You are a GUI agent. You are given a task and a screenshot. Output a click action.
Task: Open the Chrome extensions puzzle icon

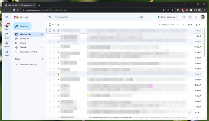[x=191, y=10]
